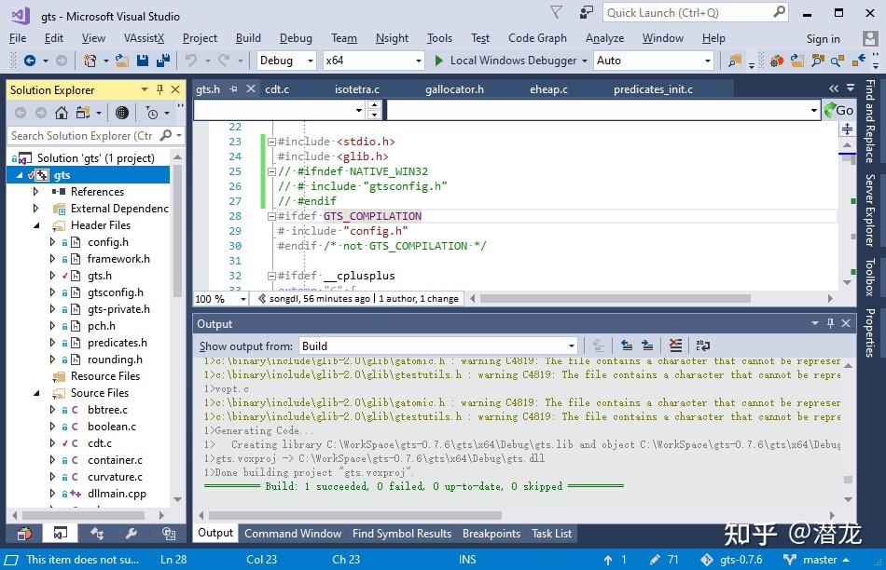Click Sign in link
The width and height of the screenshot is (886, 570).
(x=823, y=38)
